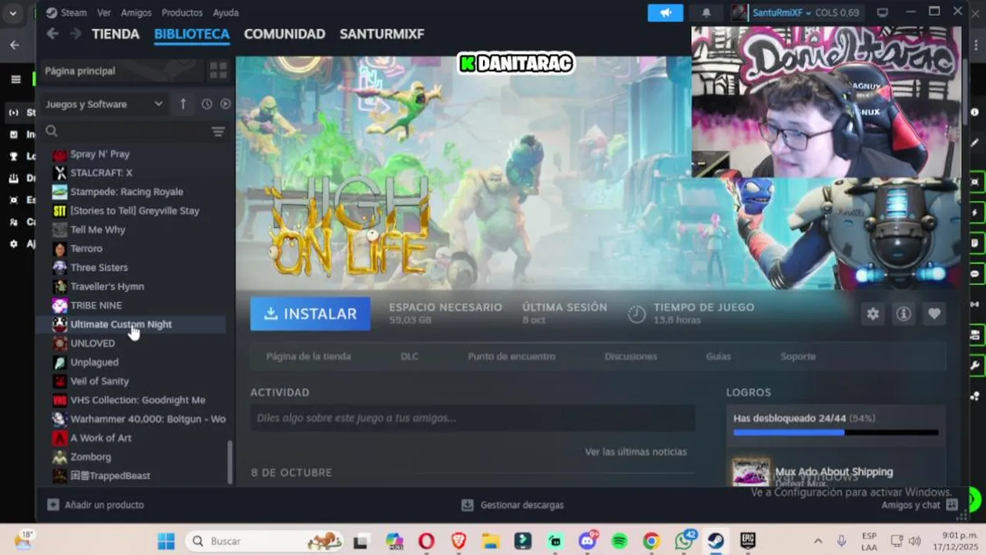Go back with the Steam back arrow
The image size is (986, 555).
(x=52, y=33)
